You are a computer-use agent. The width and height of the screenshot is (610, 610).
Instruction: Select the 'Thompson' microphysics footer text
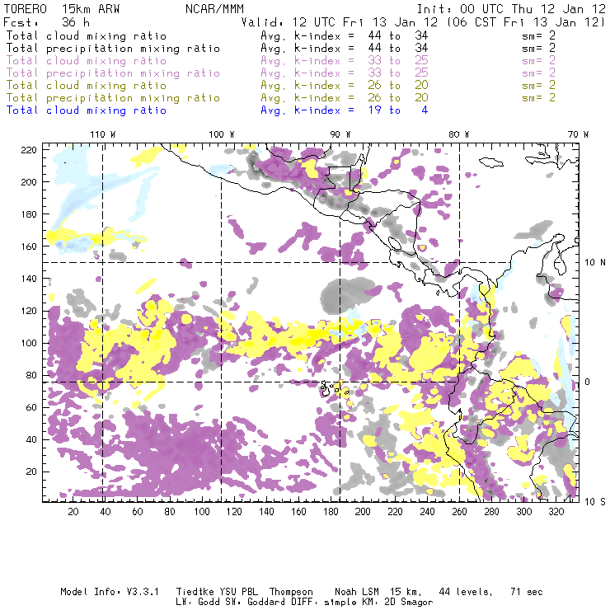[x=291, y=592]
